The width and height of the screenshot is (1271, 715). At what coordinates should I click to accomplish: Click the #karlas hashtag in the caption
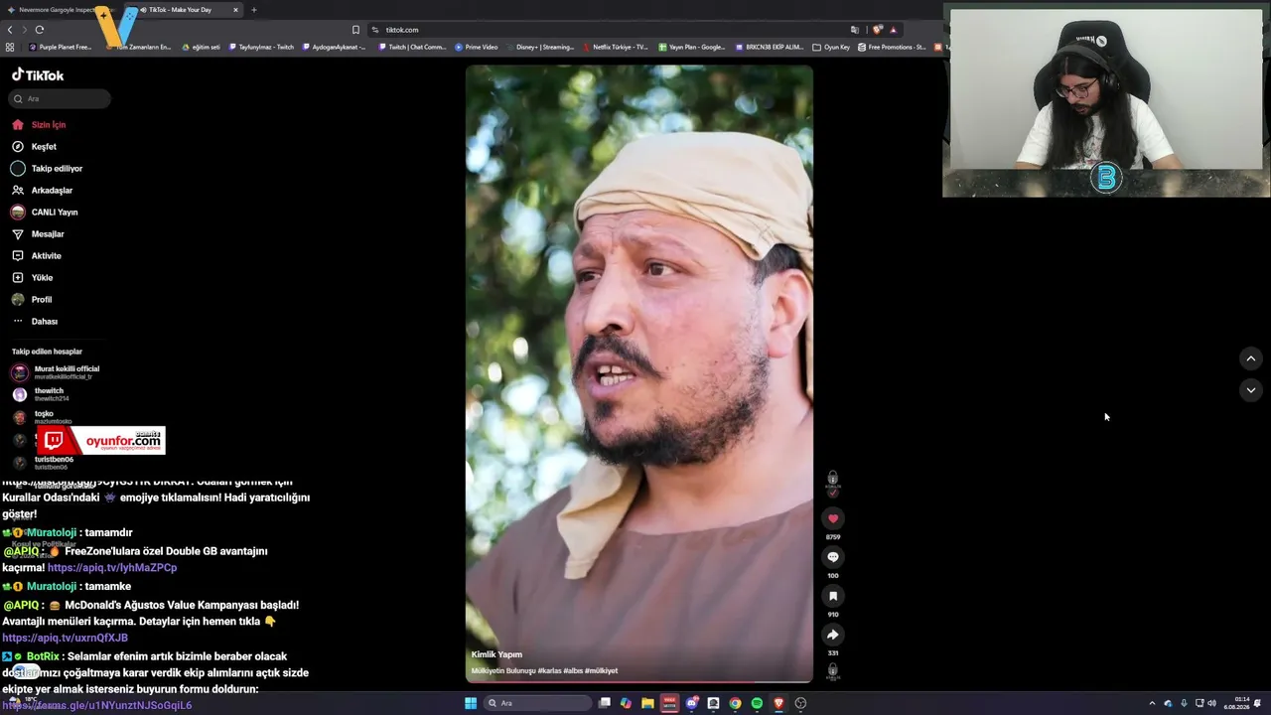550,671
